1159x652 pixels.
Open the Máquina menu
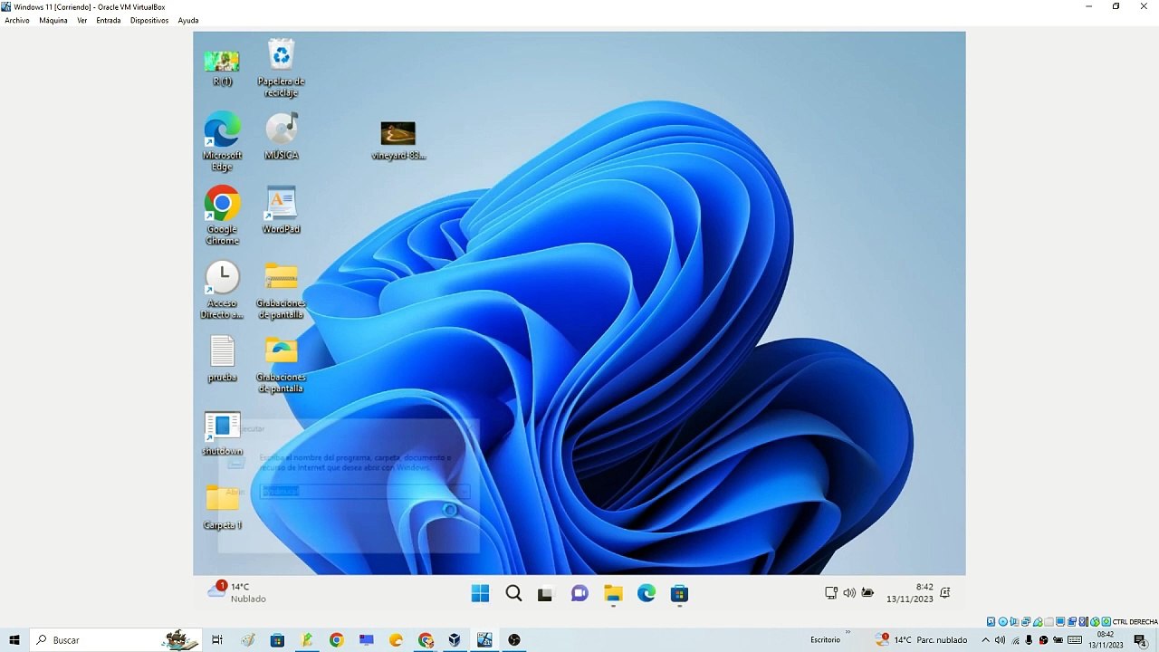click(x=53, y=20)
